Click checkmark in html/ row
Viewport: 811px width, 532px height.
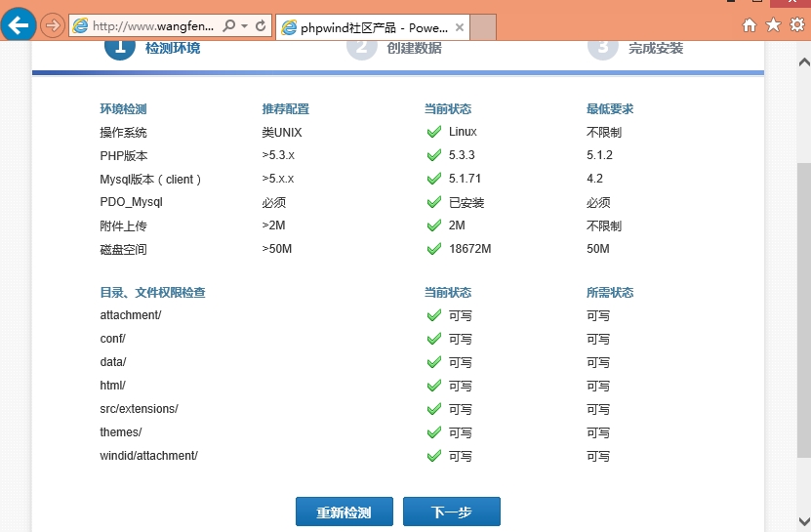coord(434,386)
